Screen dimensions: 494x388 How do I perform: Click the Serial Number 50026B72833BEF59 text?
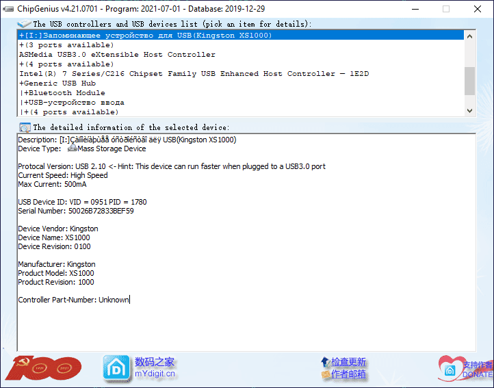click(x=76, y=211)
